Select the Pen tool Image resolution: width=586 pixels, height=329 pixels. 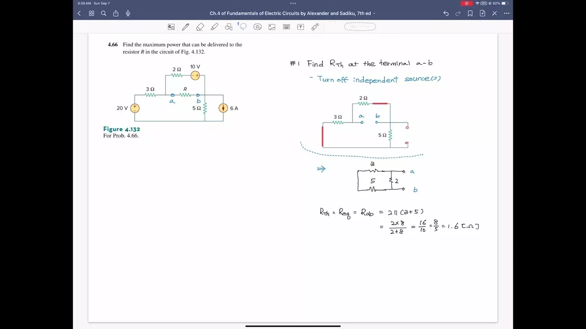[x=185, y=27]
